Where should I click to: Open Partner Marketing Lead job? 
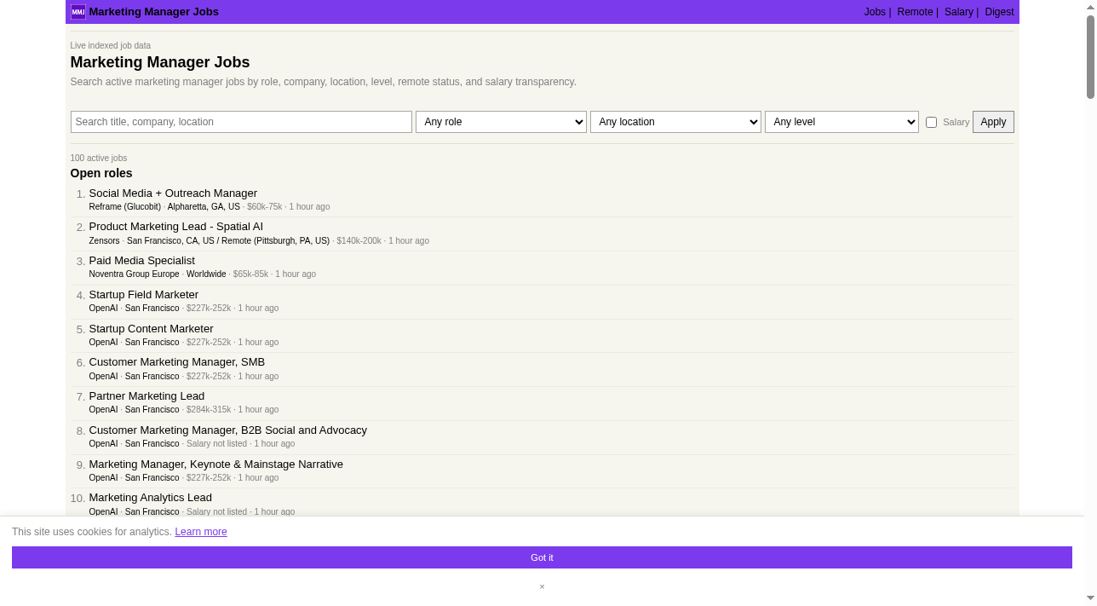[146, 396]
